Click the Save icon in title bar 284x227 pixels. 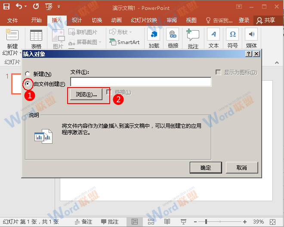(7, 7)
